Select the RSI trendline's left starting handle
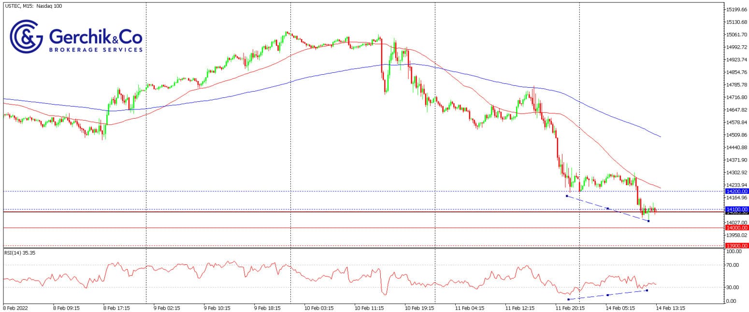 (568, 299)
